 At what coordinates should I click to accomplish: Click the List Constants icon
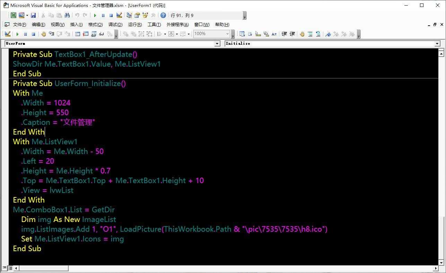(250, 34)
